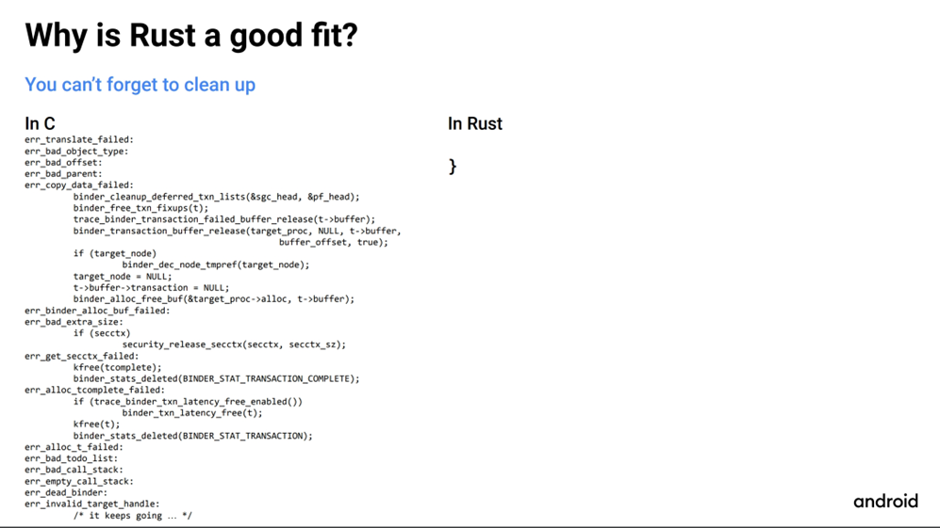Click the err_translate_failed label line
940x528 pixels.
pos(79,139)
